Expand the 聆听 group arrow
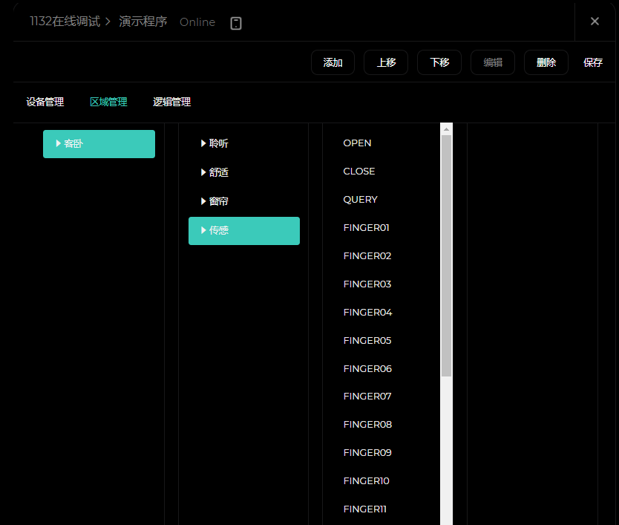 [x=203, y=143]
